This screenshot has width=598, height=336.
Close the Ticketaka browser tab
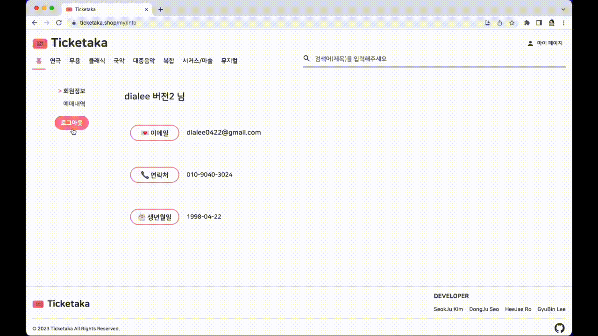click(x=147, y=9)
